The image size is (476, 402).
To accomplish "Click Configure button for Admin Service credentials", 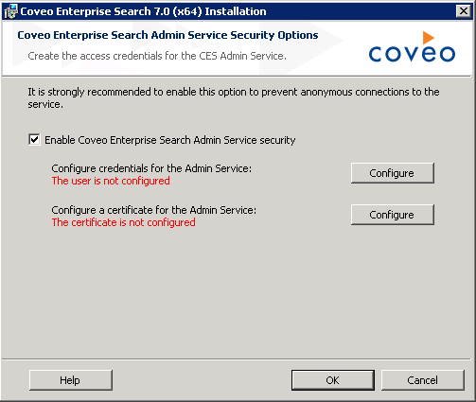I will 393,173.
